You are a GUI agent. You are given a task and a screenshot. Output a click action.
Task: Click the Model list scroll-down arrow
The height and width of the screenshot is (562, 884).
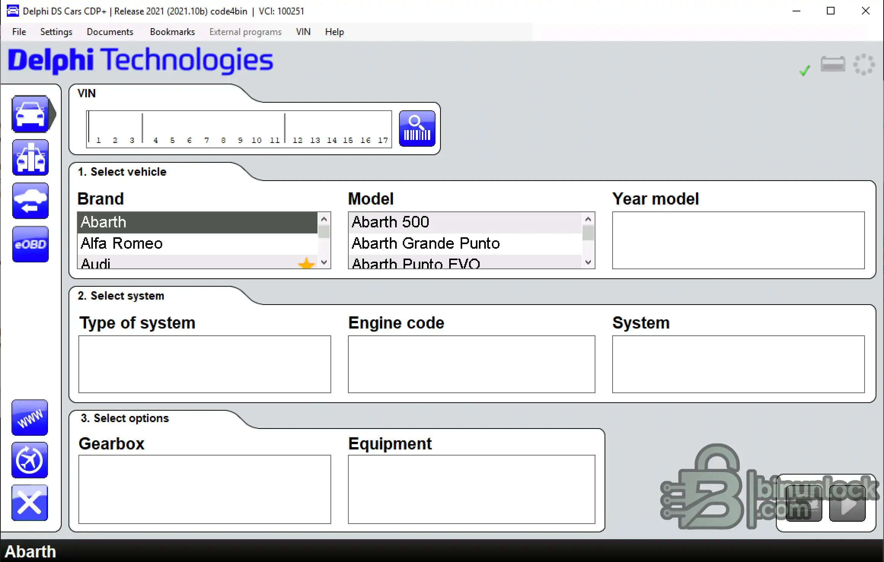coord(588,262)
